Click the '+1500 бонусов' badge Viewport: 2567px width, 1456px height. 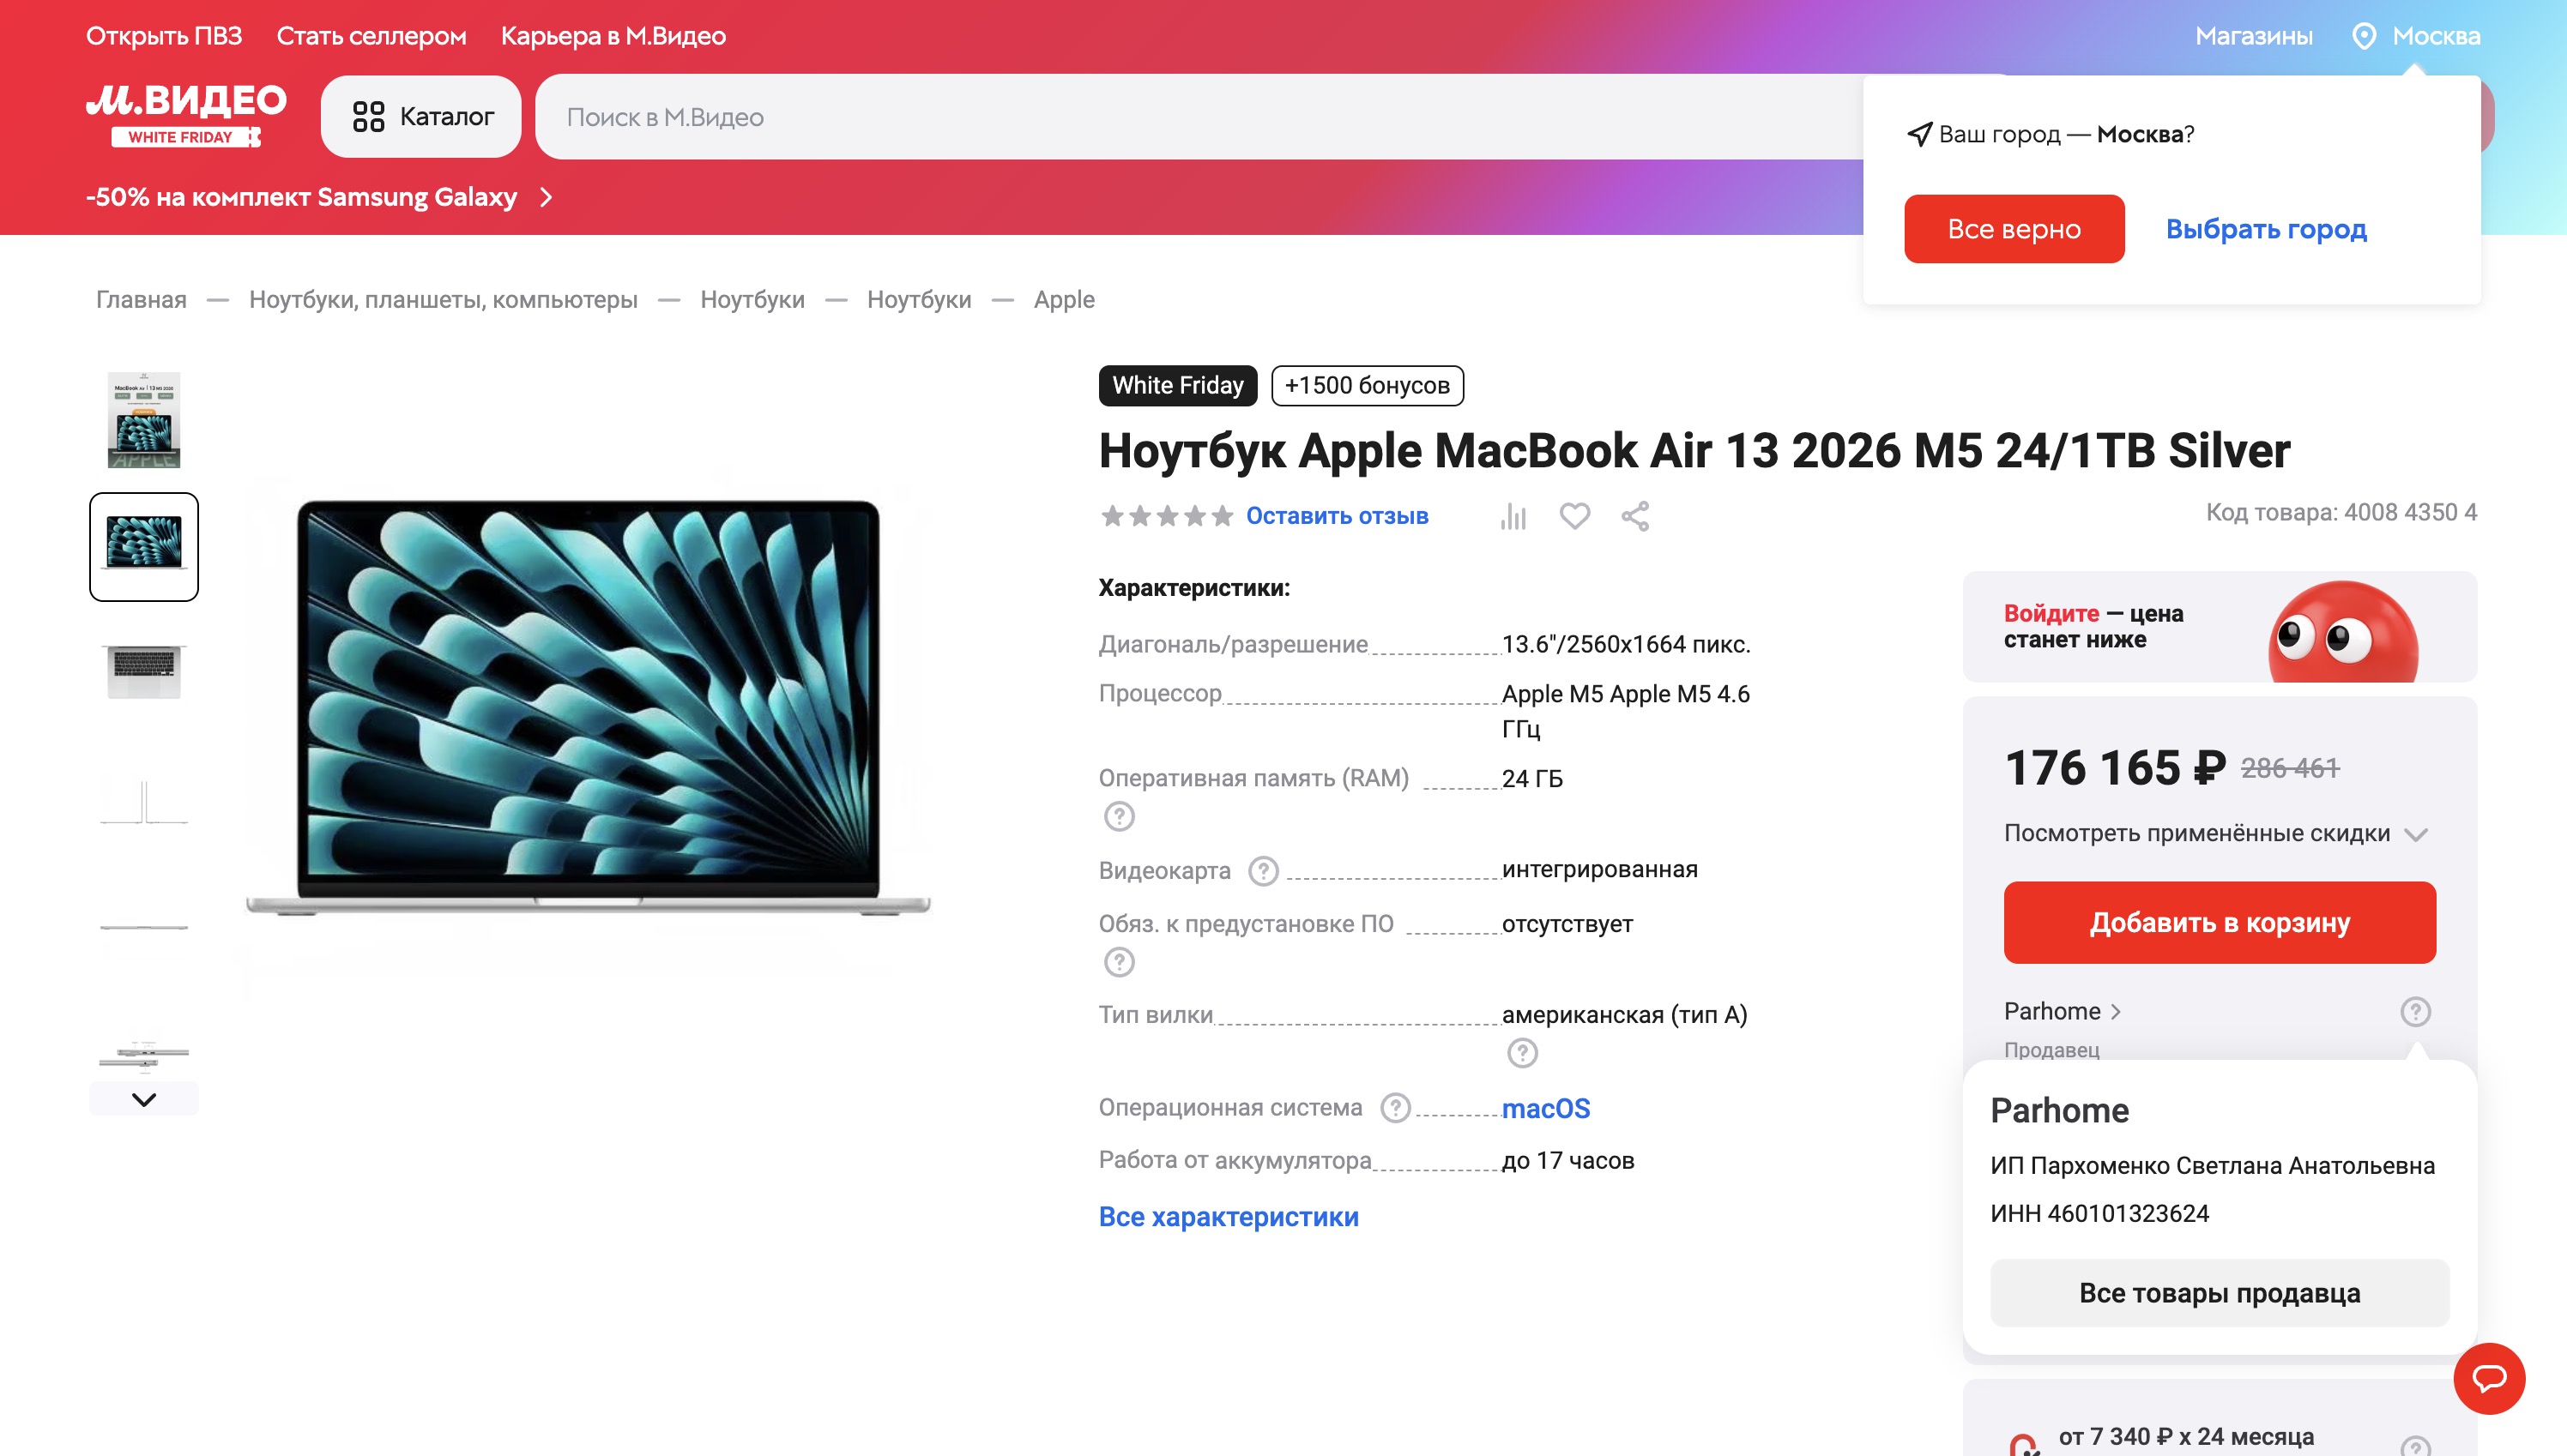click(1367, 385)
